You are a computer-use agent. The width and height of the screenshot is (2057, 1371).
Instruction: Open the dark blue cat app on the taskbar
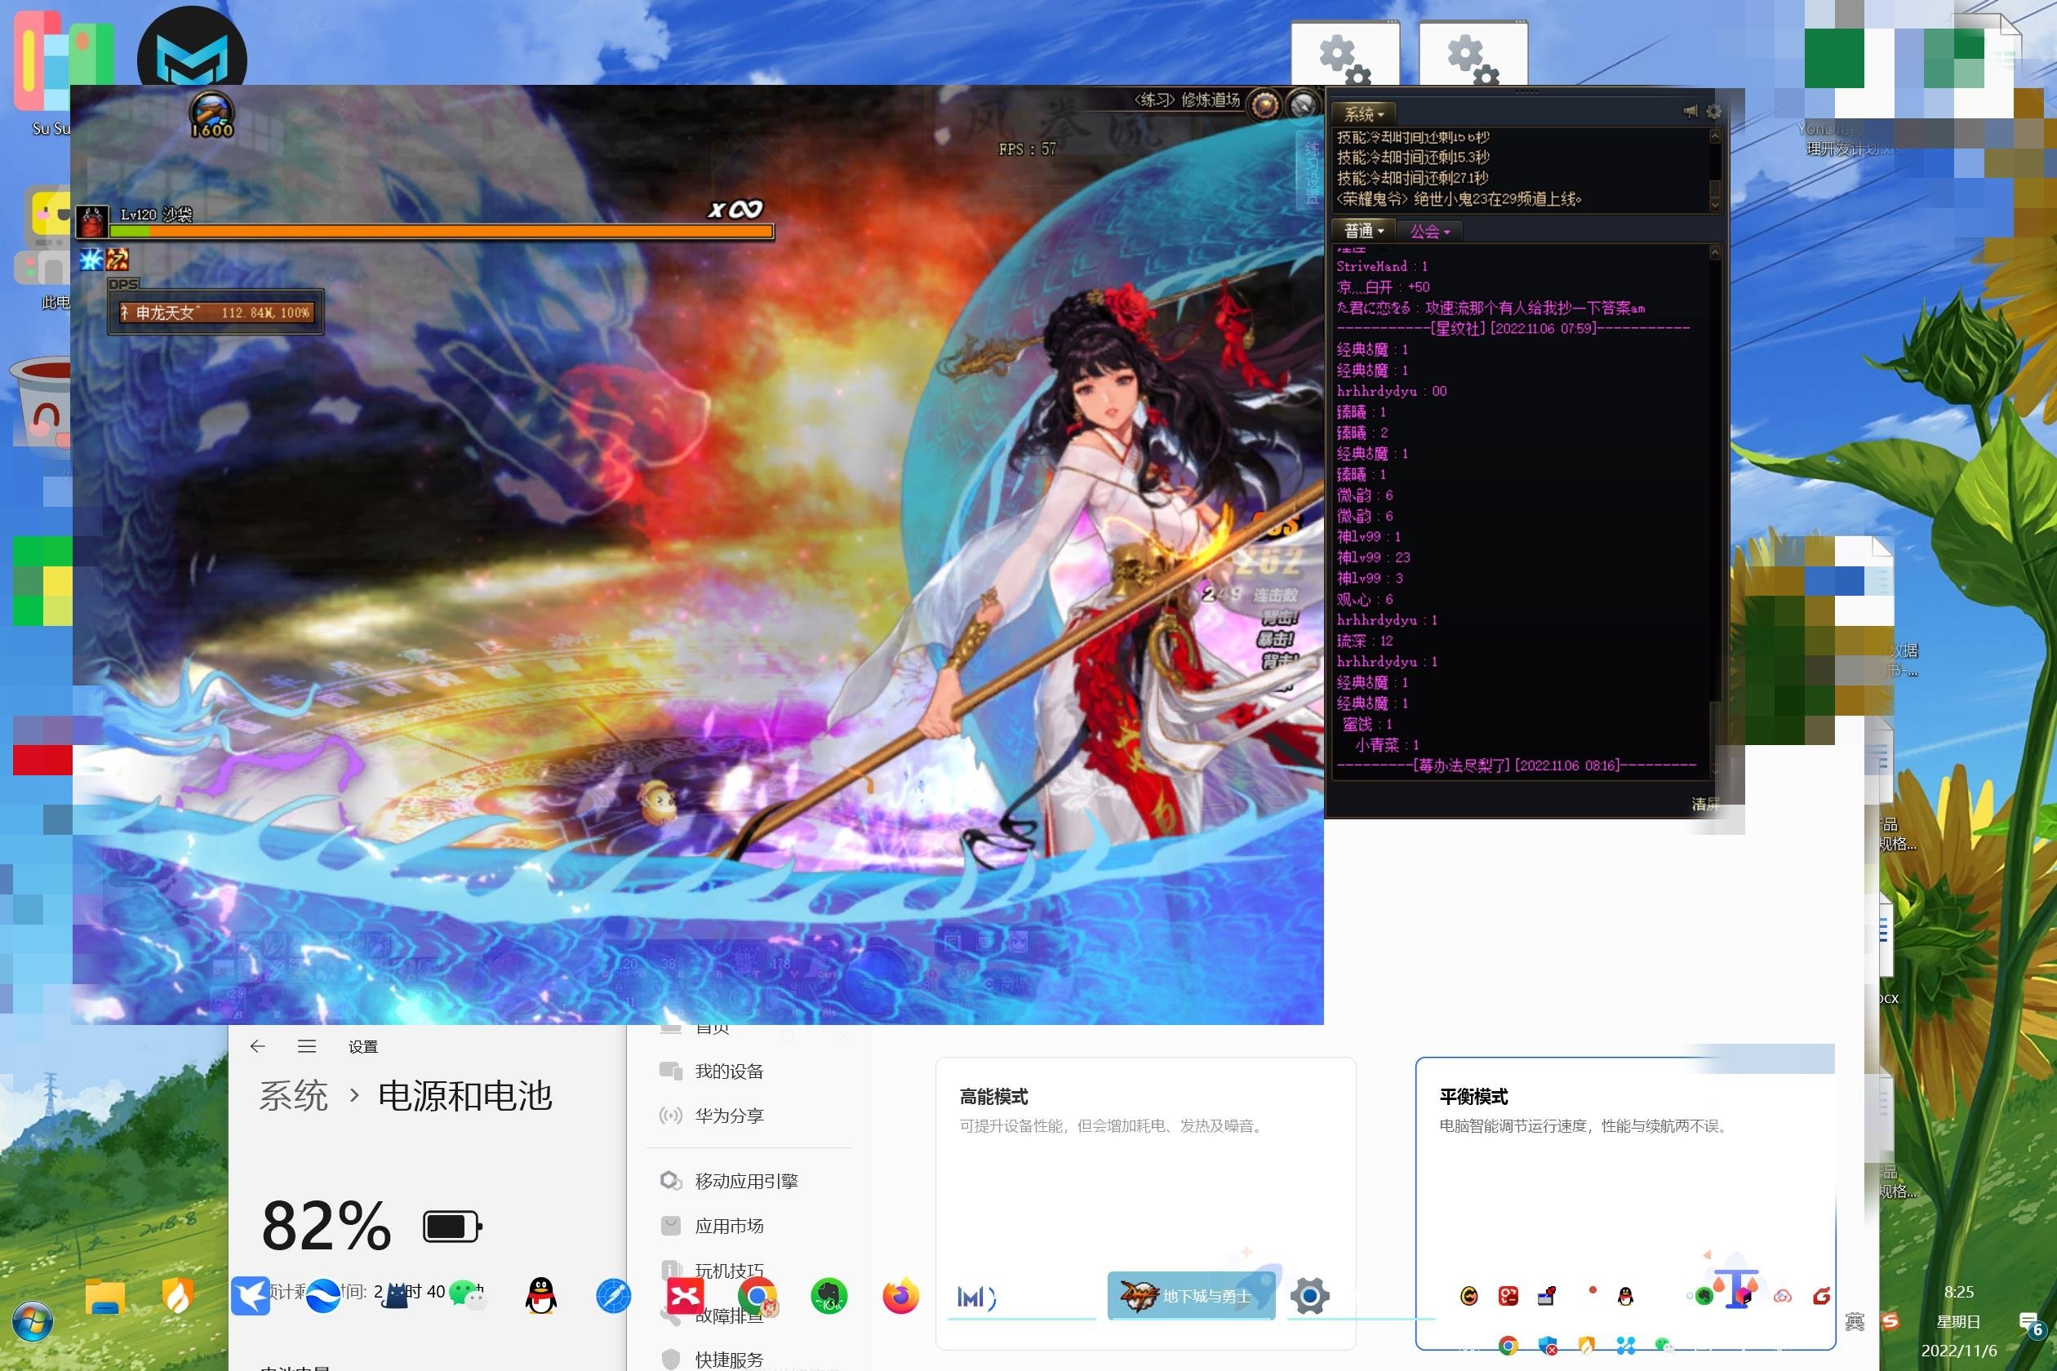click(395, 1296)
